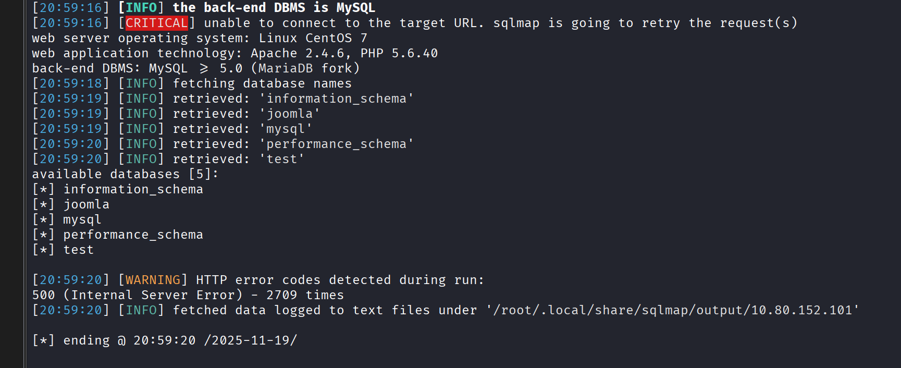This screenshot has height=368, width=901.
Task: Select mysql in the available databases list
Action: point(82,219)
